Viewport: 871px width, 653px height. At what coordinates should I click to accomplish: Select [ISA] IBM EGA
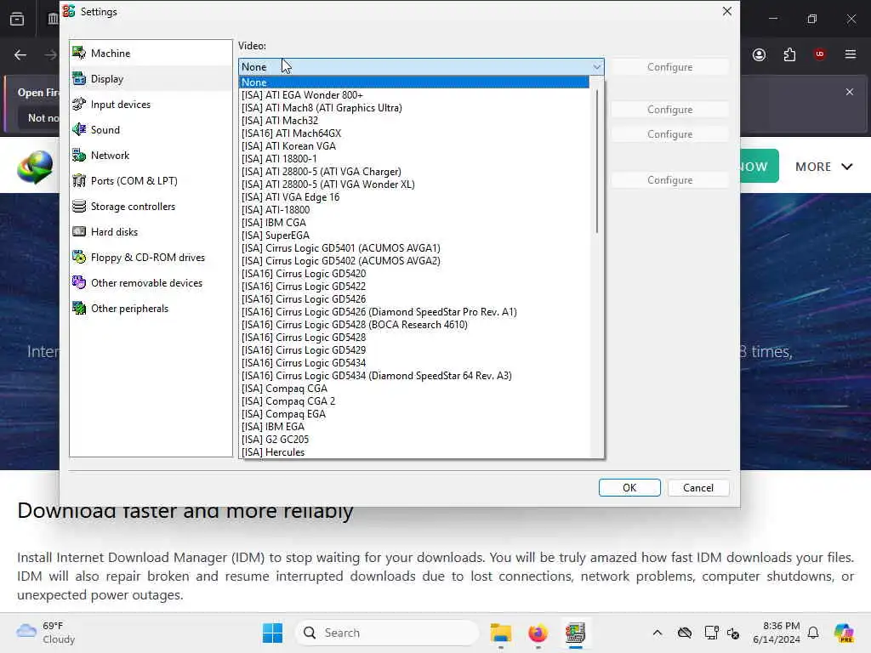[414, 427]
